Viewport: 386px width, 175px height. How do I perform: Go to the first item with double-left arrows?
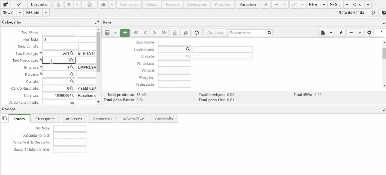pos(135,33)
